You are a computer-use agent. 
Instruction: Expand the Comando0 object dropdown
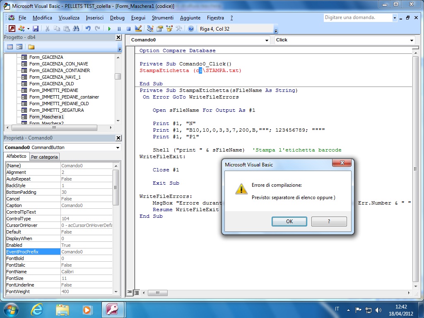click(267, 40)
